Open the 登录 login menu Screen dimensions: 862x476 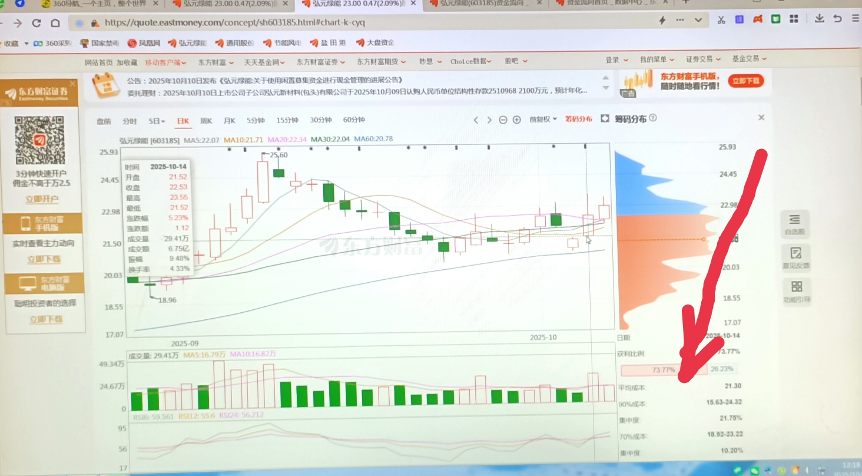click(616, 60)
